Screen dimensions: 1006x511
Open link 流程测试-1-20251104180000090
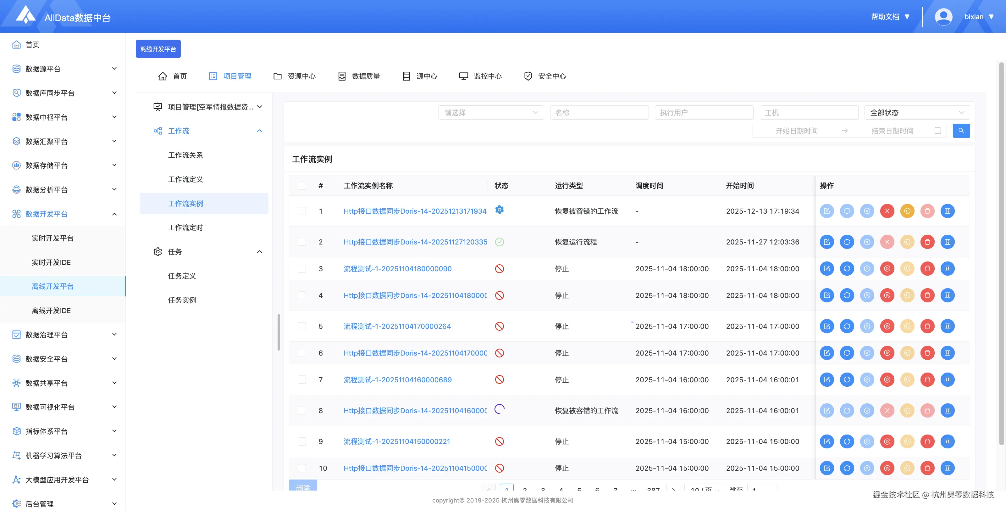coord(397,269)
